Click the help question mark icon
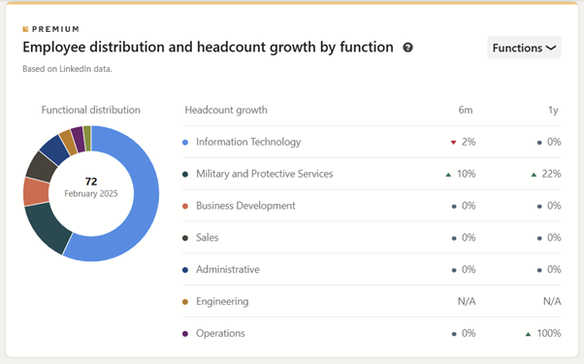The width and height of the screenshot is (584, 364). tap(407, 48)
